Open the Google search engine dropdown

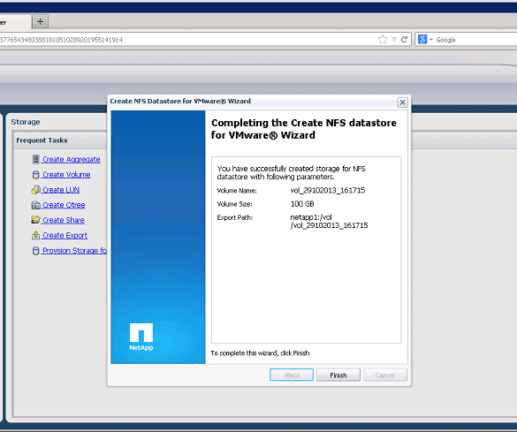pyautogui.click(x=425, y=40)
